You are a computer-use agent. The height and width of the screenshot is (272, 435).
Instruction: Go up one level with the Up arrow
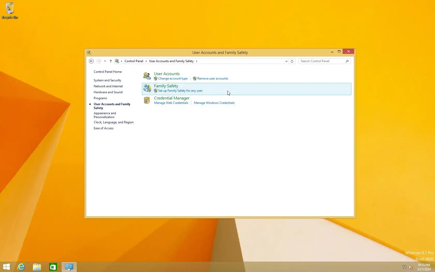coord(111,61)
